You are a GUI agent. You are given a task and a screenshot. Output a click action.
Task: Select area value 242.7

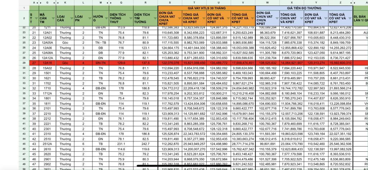[x=146, y=144]
